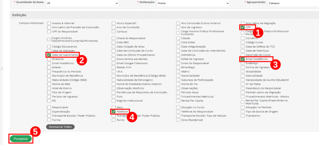Click the Pesquisar button

click(21, 139)
